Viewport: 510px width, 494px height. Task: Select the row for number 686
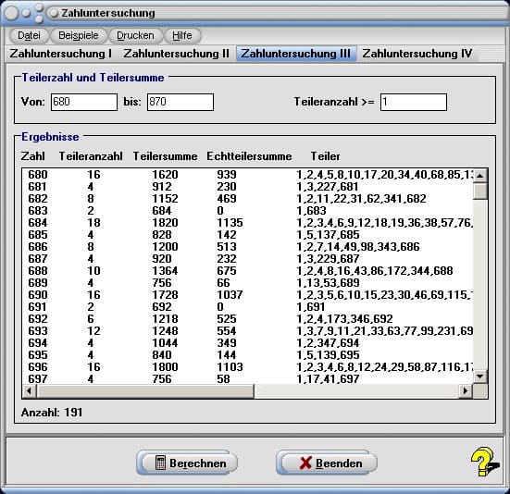(x=248, y=247)
